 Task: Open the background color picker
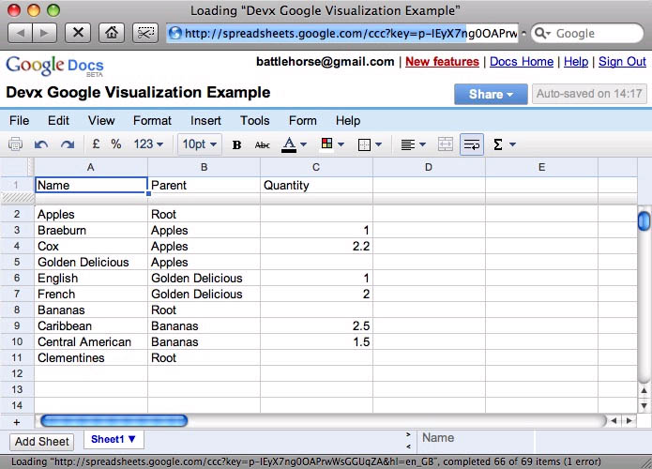[332, 144]
